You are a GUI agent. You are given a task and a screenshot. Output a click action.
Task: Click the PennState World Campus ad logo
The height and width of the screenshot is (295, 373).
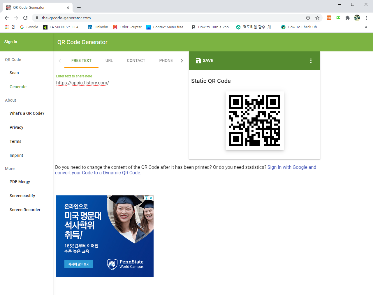coord(125,264)
